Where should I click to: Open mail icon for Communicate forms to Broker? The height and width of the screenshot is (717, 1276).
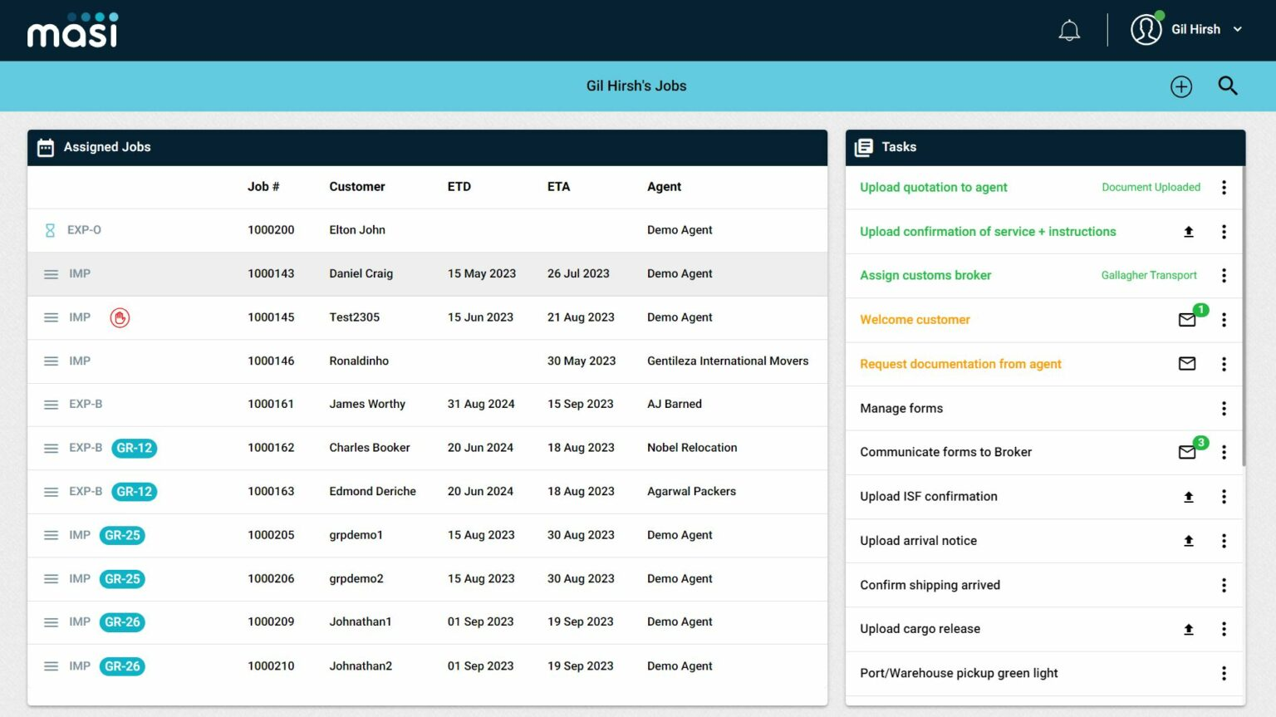[x=1188, y=452]
